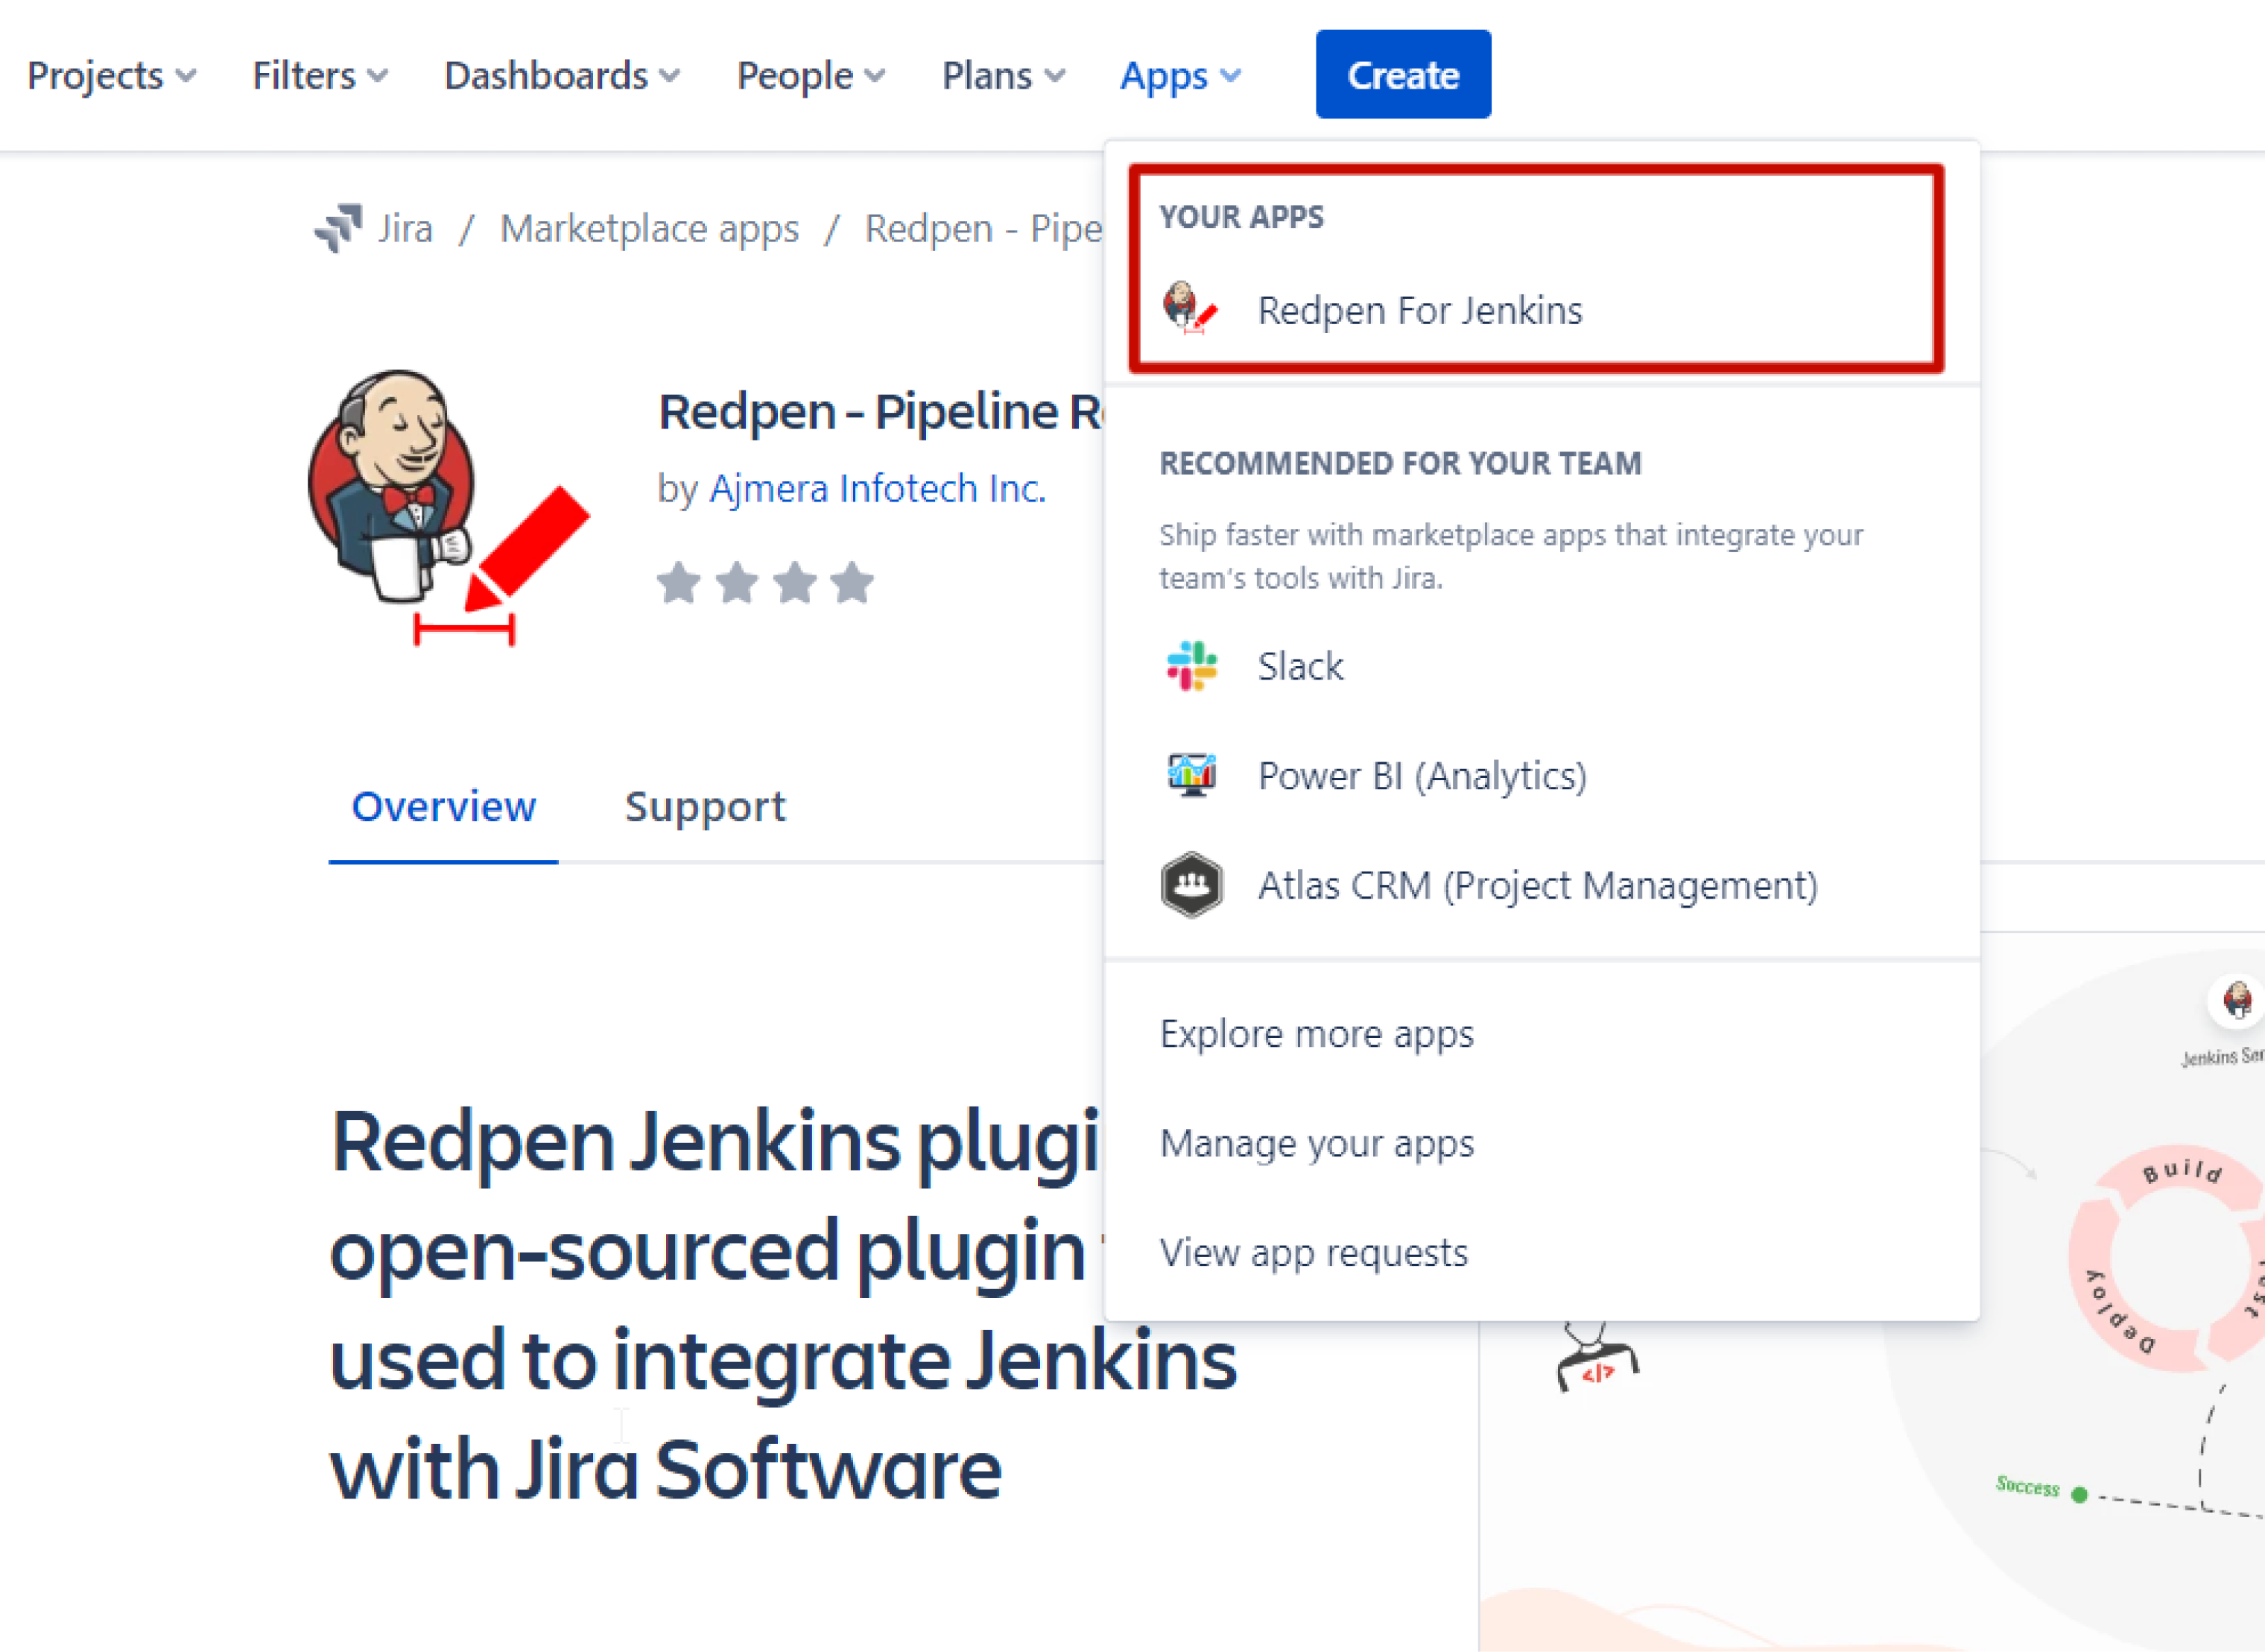Switch to the Overview tab
The width and height of the screenshot is (2265, 1652).
click(x=443, y=806)
